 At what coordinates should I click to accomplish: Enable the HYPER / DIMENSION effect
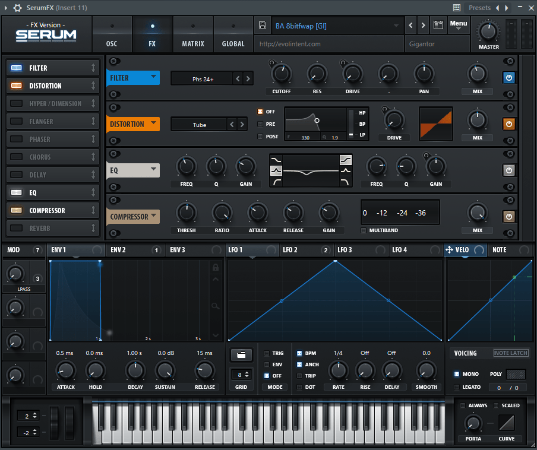pos(17,103)
